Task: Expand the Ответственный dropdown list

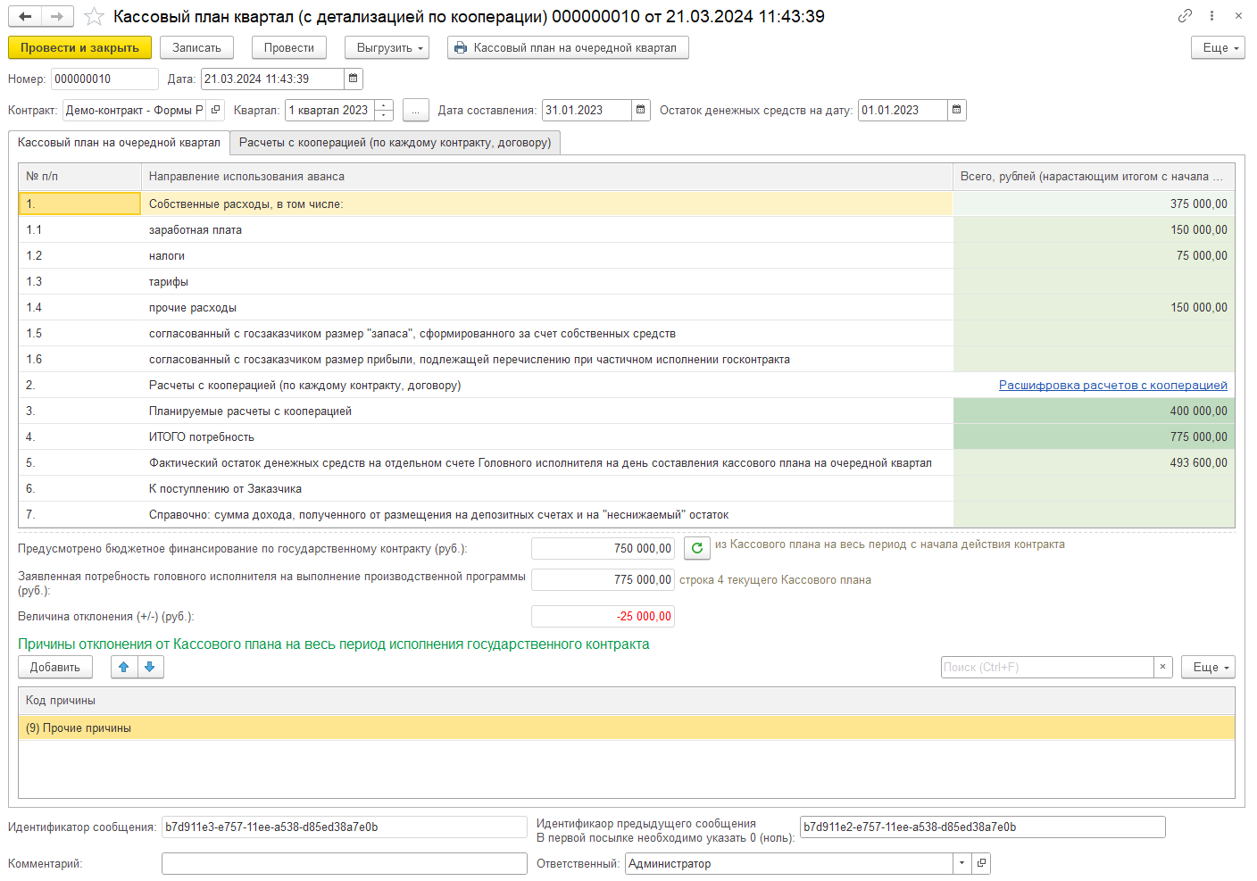Action: [961, 863]
